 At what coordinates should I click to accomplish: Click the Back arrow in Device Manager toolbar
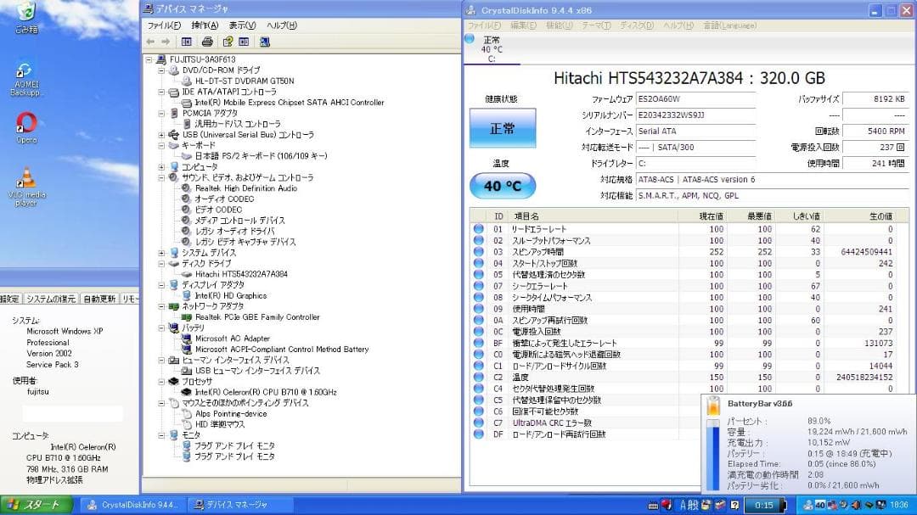[x=150, y=42]
